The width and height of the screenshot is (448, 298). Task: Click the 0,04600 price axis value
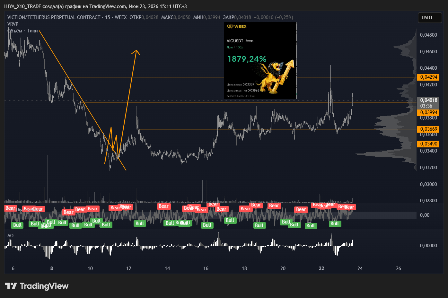[x=428, y=52]
